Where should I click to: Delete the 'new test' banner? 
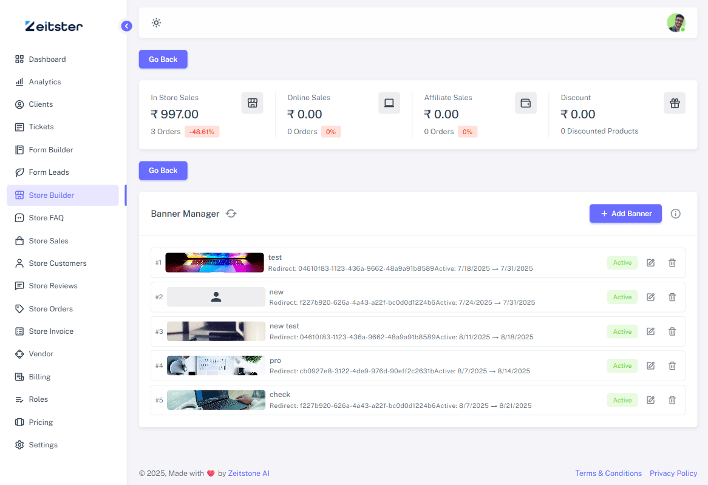pyautogui.click(x=672, y=331)
